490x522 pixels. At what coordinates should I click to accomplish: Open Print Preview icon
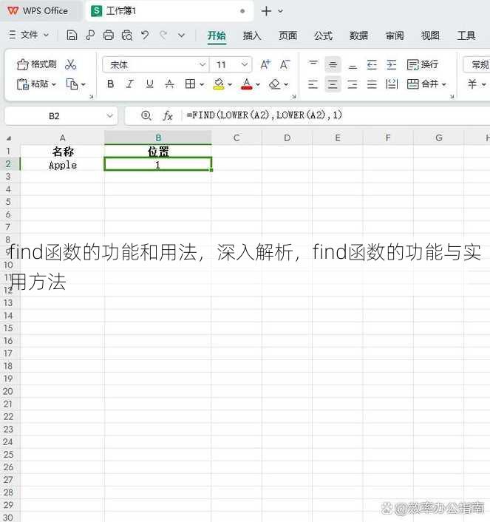click(x=127, y=35)
